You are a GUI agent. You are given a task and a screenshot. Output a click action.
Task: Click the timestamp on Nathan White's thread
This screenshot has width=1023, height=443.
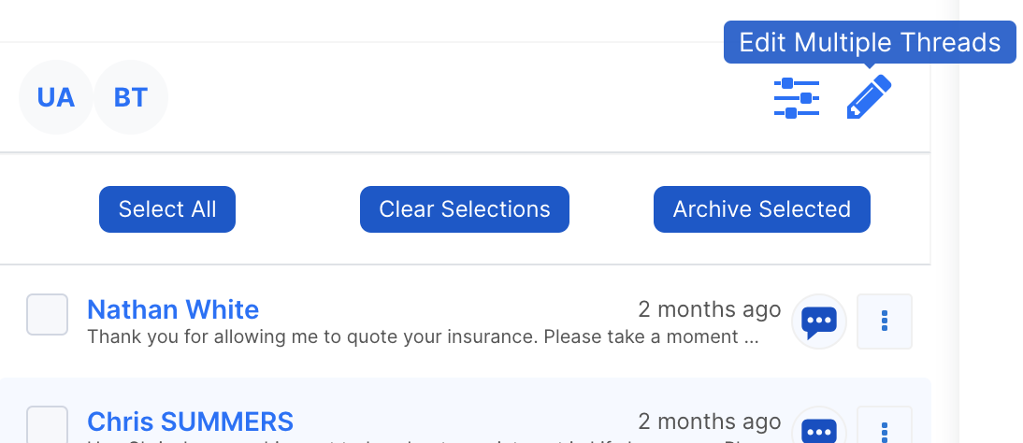[x=709, y=309]
